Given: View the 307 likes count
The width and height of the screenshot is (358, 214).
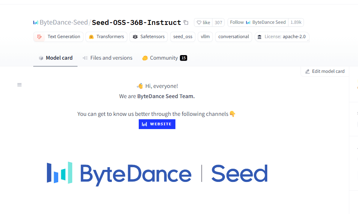Looking at the screenshot, I should 218,23.
